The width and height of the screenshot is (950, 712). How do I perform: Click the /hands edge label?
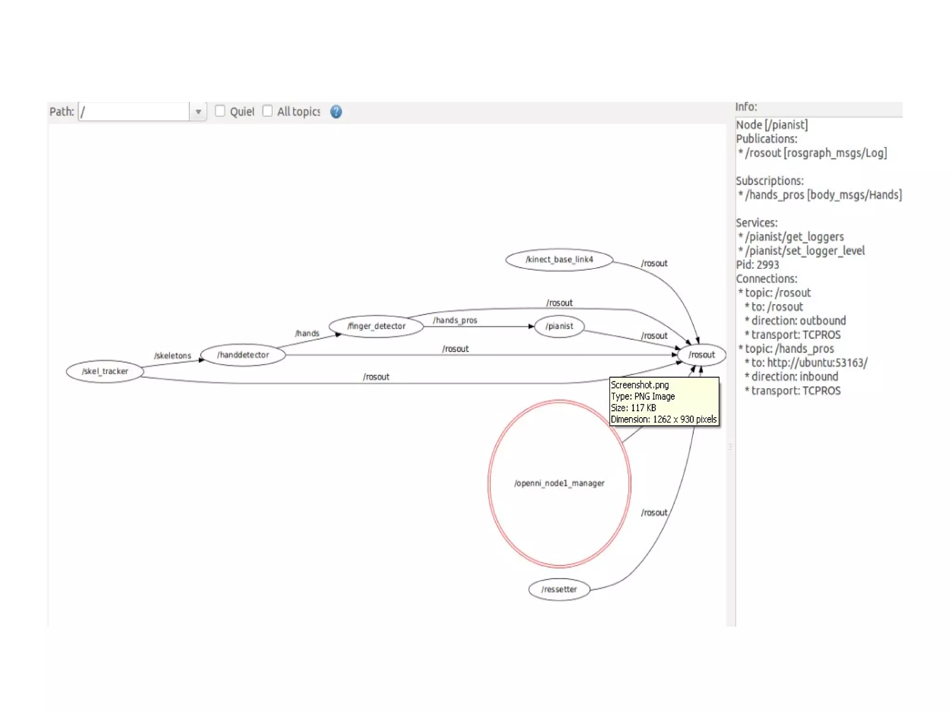[307, 333]
